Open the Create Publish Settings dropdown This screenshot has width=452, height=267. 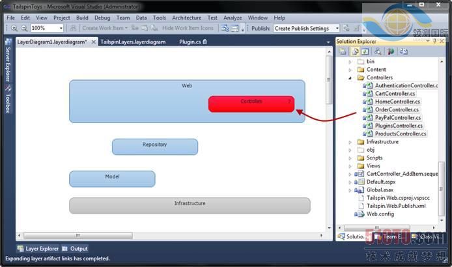(x=337, y=29)
